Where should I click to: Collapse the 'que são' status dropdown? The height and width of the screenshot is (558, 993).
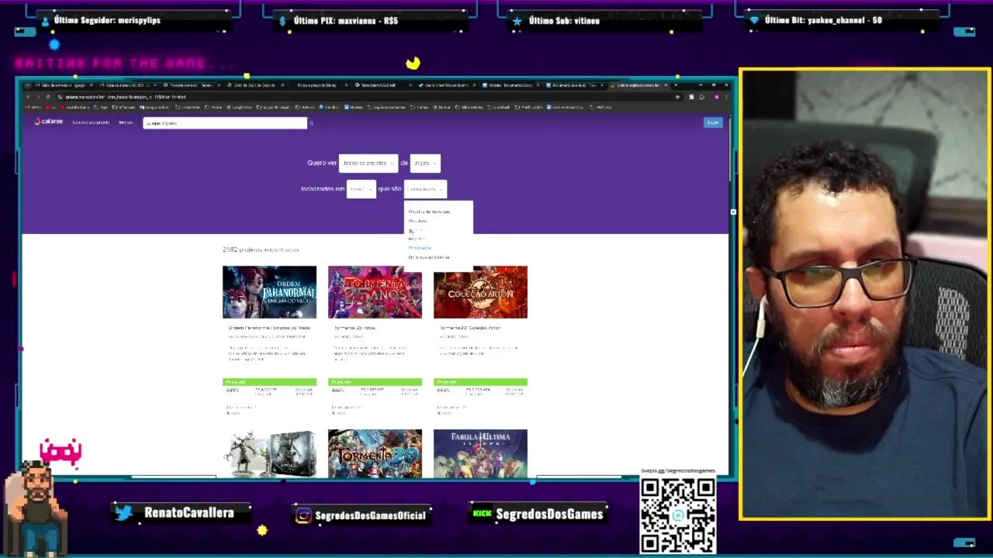[425, 189]
